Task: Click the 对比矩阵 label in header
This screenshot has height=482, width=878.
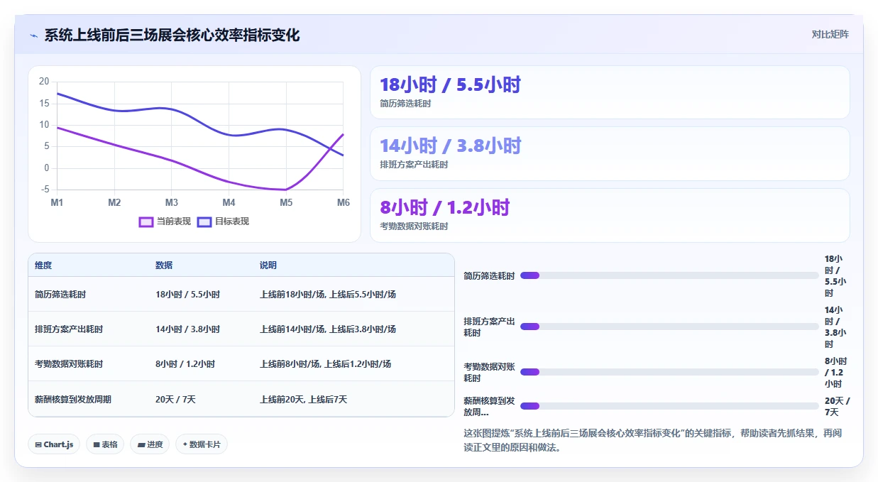Action: pos(830,34)
